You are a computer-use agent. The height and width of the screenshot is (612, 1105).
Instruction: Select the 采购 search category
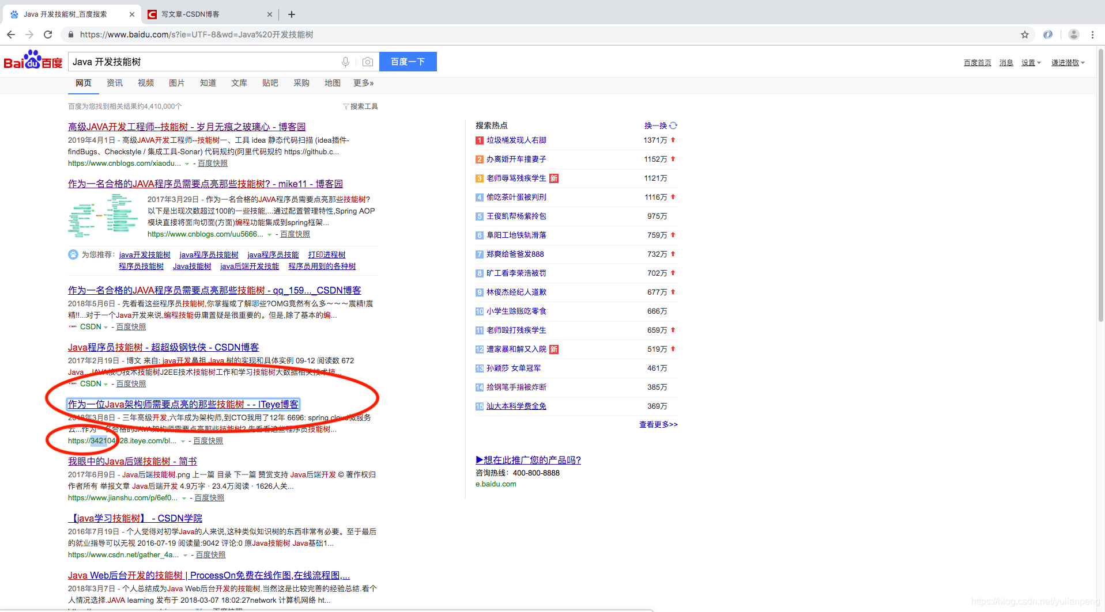pos(301,83)
